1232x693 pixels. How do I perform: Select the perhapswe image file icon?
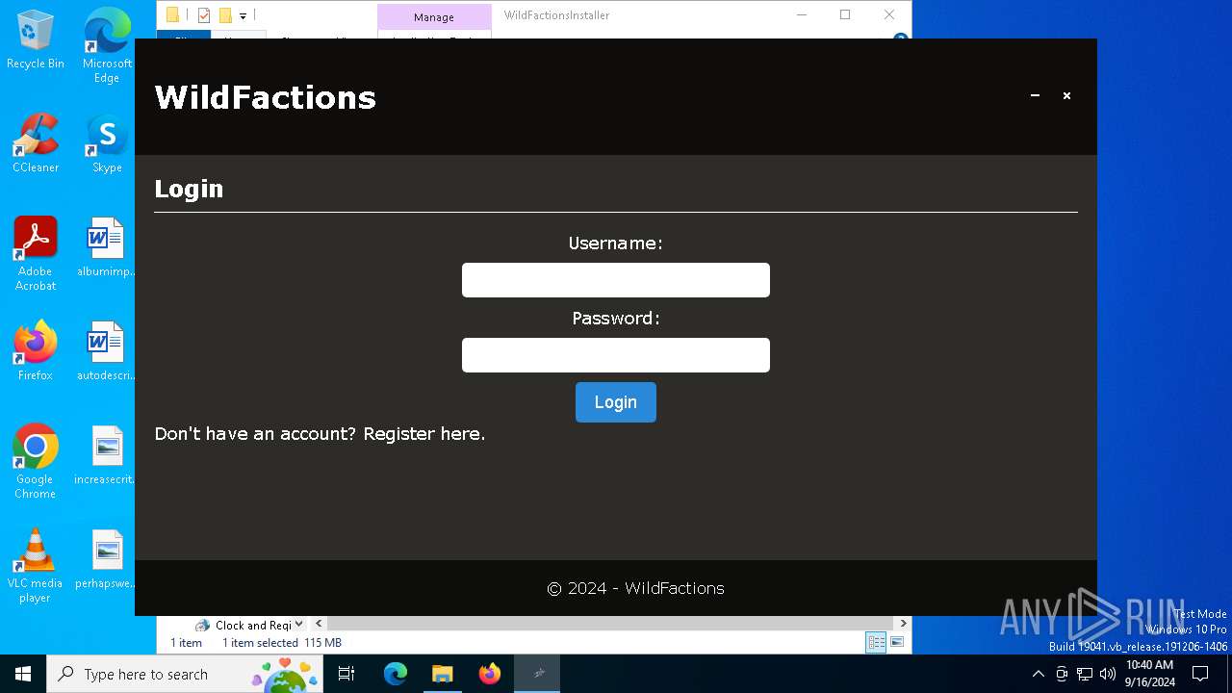(107, 559)
